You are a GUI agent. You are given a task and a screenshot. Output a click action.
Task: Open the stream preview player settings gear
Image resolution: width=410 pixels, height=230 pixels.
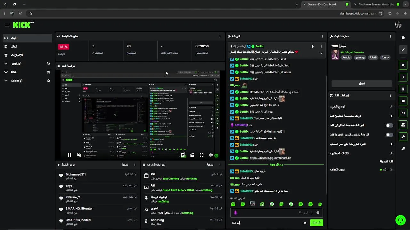pos(211,155)
